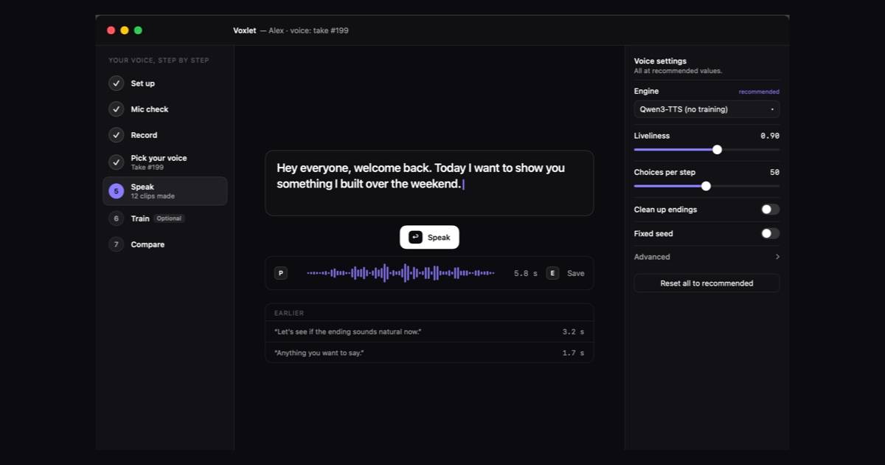Select the Record step check icon
The image size is (885, 465).
point(116,135)
